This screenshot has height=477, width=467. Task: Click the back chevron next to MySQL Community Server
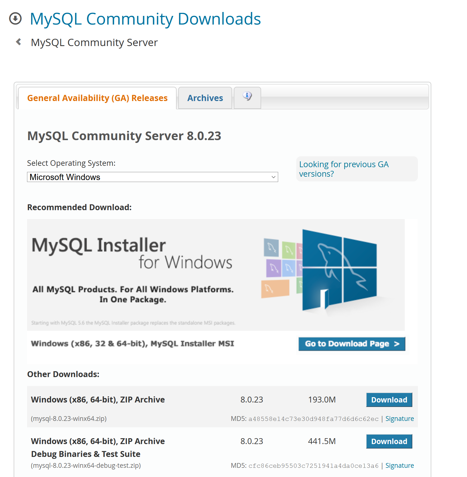[18, 42]
